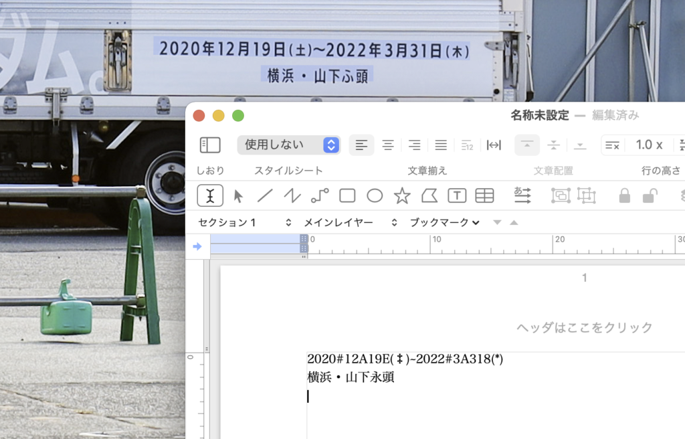
Task: Select the arrow pointer tool
Action: (238, 195)
